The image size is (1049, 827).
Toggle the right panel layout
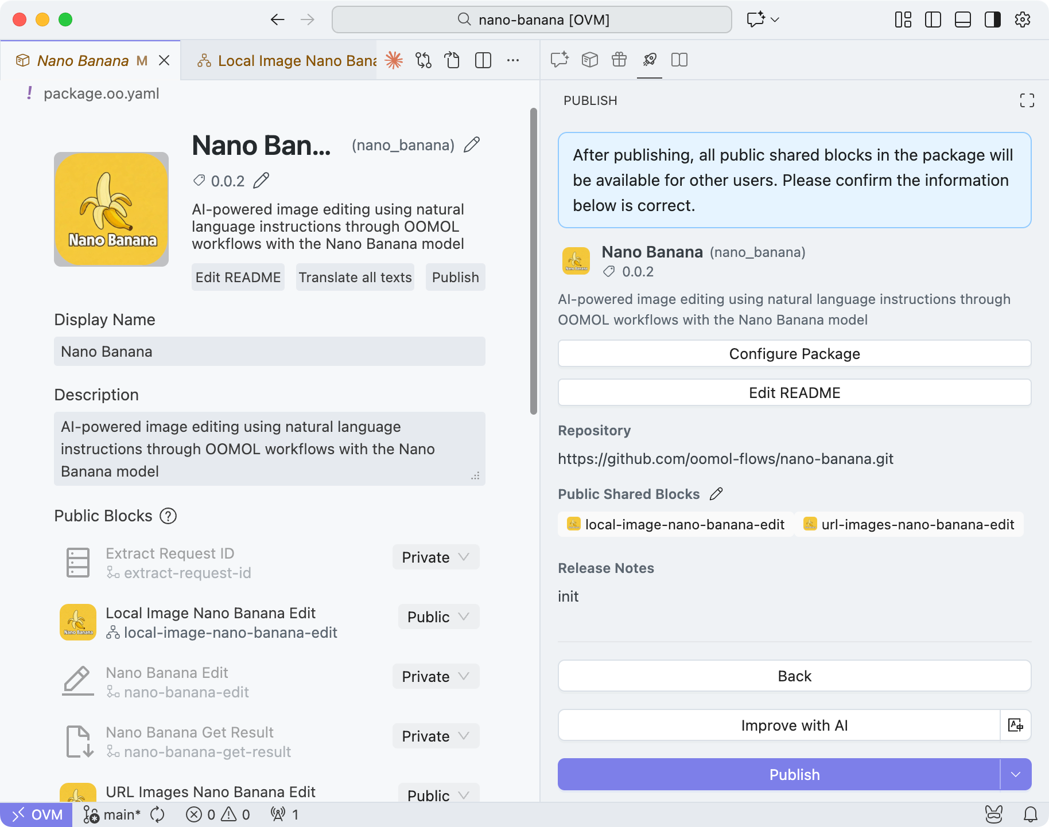[993, 19]
